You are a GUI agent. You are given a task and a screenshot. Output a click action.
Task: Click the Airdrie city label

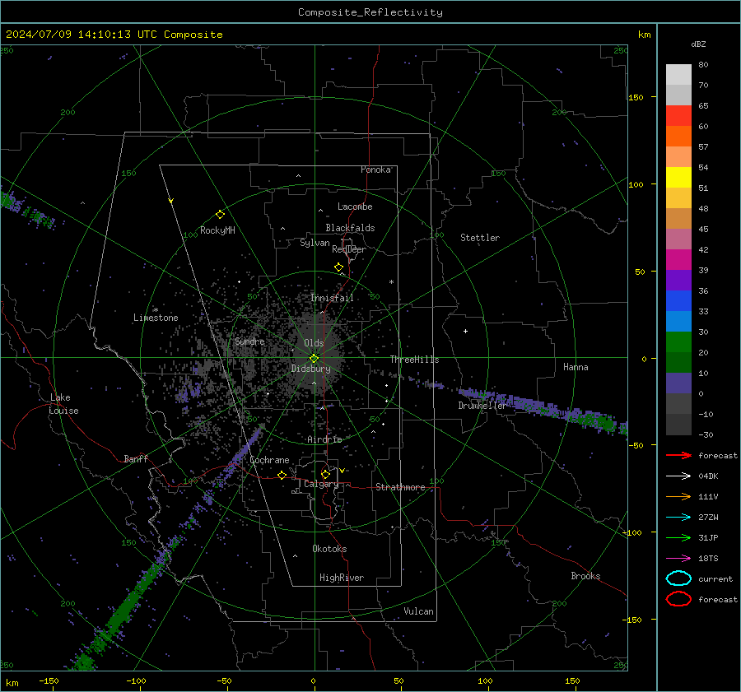click(x=324, y=439)
